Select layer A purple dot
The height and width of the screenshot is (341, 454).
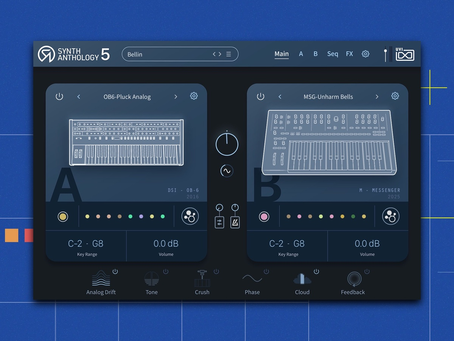click(x=141, y=217)
